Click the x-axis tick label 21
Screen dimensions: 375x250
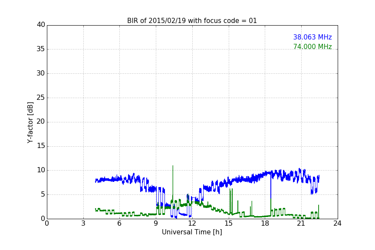click(301, 224)
